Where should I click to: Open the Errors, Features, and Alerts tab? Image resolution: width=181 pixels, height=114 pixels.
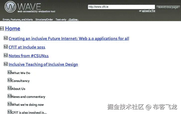point(18,19)
